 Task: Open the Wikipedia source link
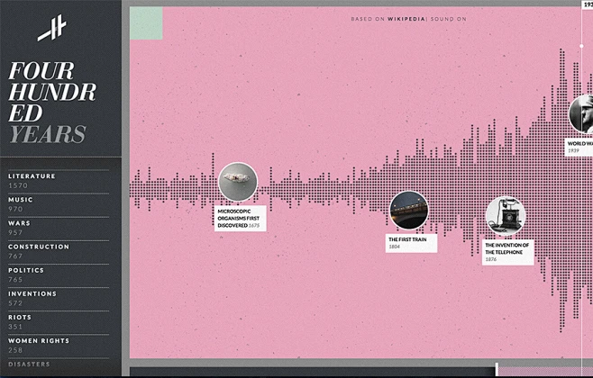pyautogui.click(x=406, y=19)
